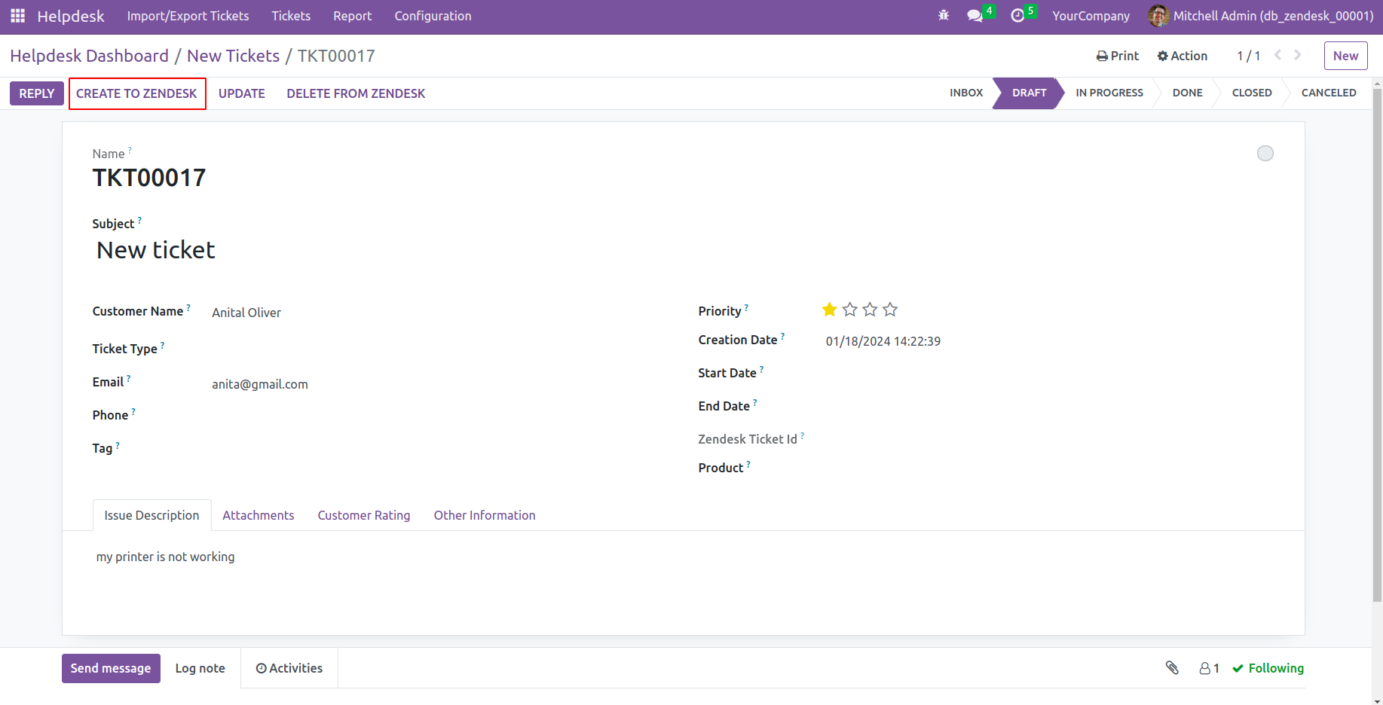Open the apps grid menu icon
1383x705 pixels.
(18, 16)
